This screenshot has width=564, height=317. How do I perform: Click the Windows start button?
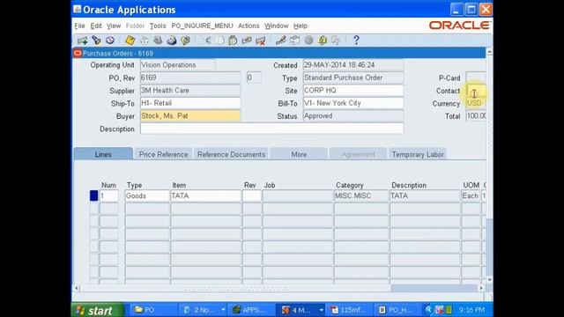pos(98,310)
